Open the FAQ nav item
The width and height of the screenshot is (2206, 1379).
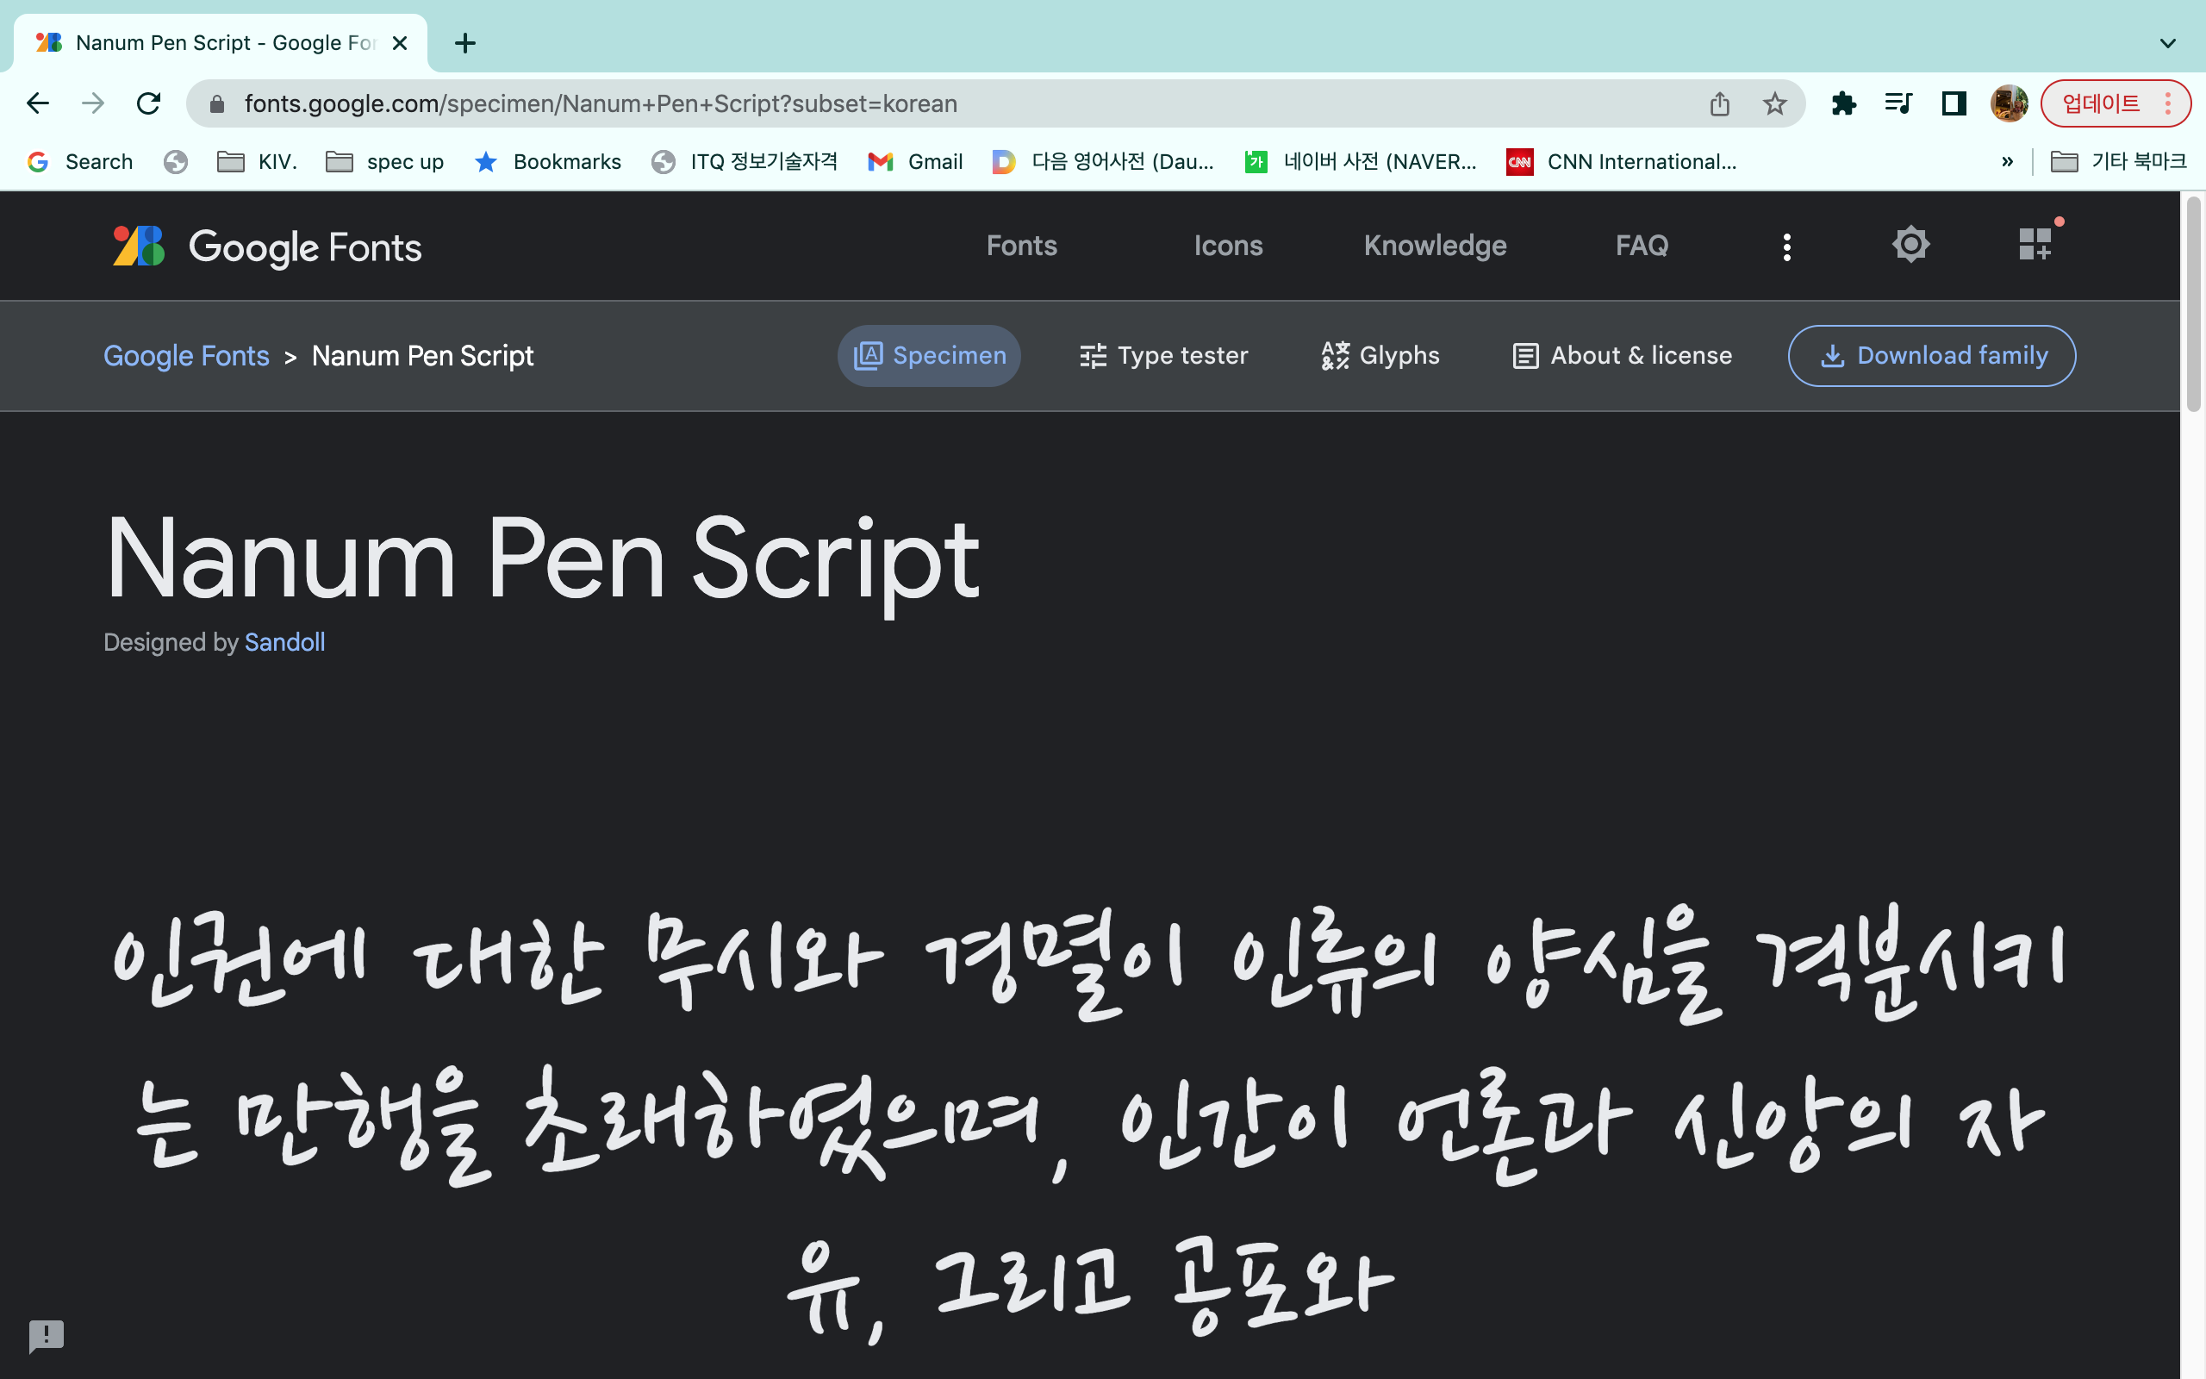click(x=1642, y=246)
